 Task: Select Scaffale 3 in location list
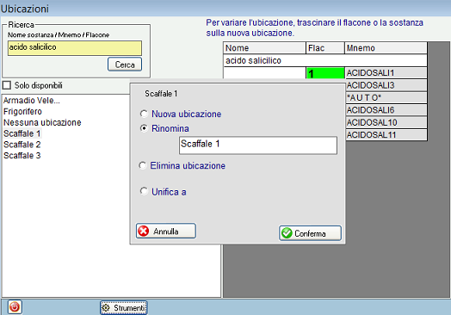pos(22,155)
